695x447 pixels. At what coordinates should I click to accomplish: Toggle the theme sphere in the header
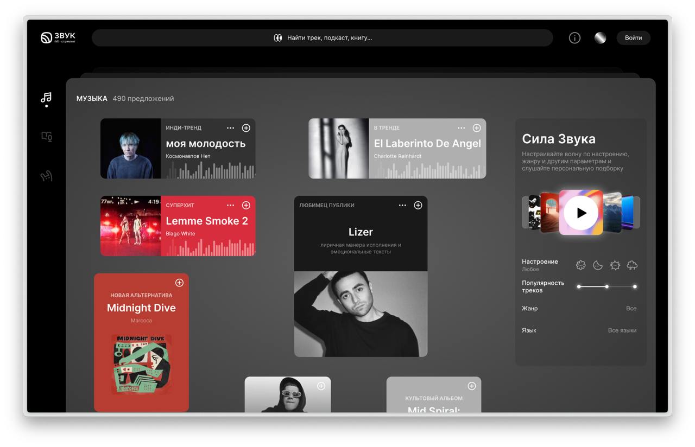coord(600,37)
